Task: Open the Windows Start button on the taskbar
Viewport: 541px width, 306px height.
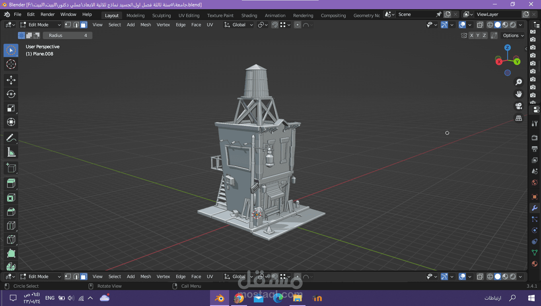Action: coord(531,298)
